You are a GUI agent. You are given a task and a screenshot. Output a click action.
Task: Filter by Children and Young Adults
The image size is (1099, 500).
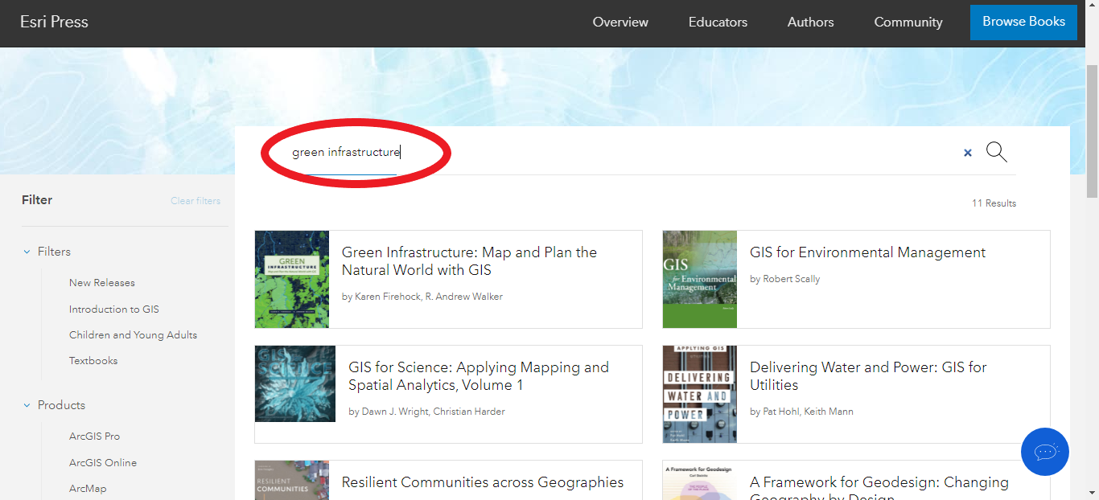133,335
